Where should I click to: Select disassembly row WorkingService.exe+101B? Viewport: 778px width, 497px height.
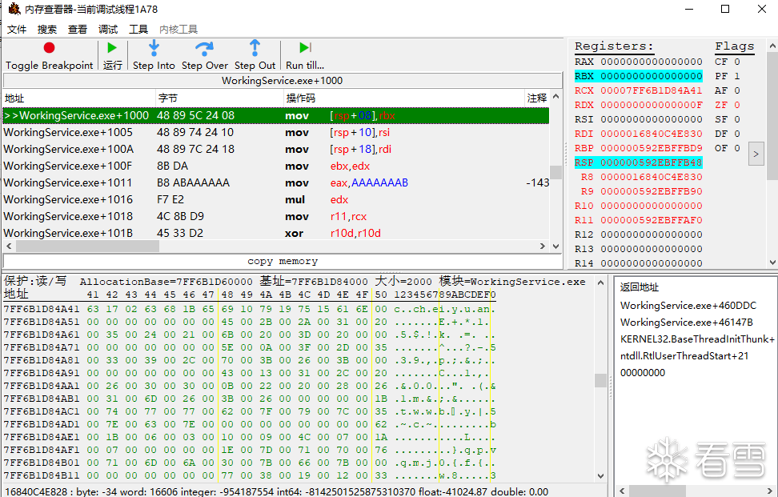(276, 233)
